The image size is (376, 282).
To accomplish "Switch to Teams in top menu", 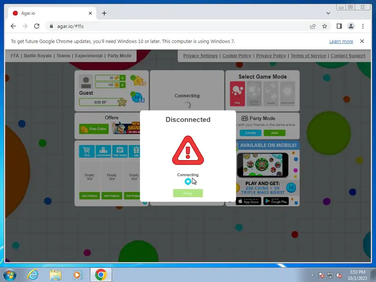I will pyautogui.click(x=63, y=56).
